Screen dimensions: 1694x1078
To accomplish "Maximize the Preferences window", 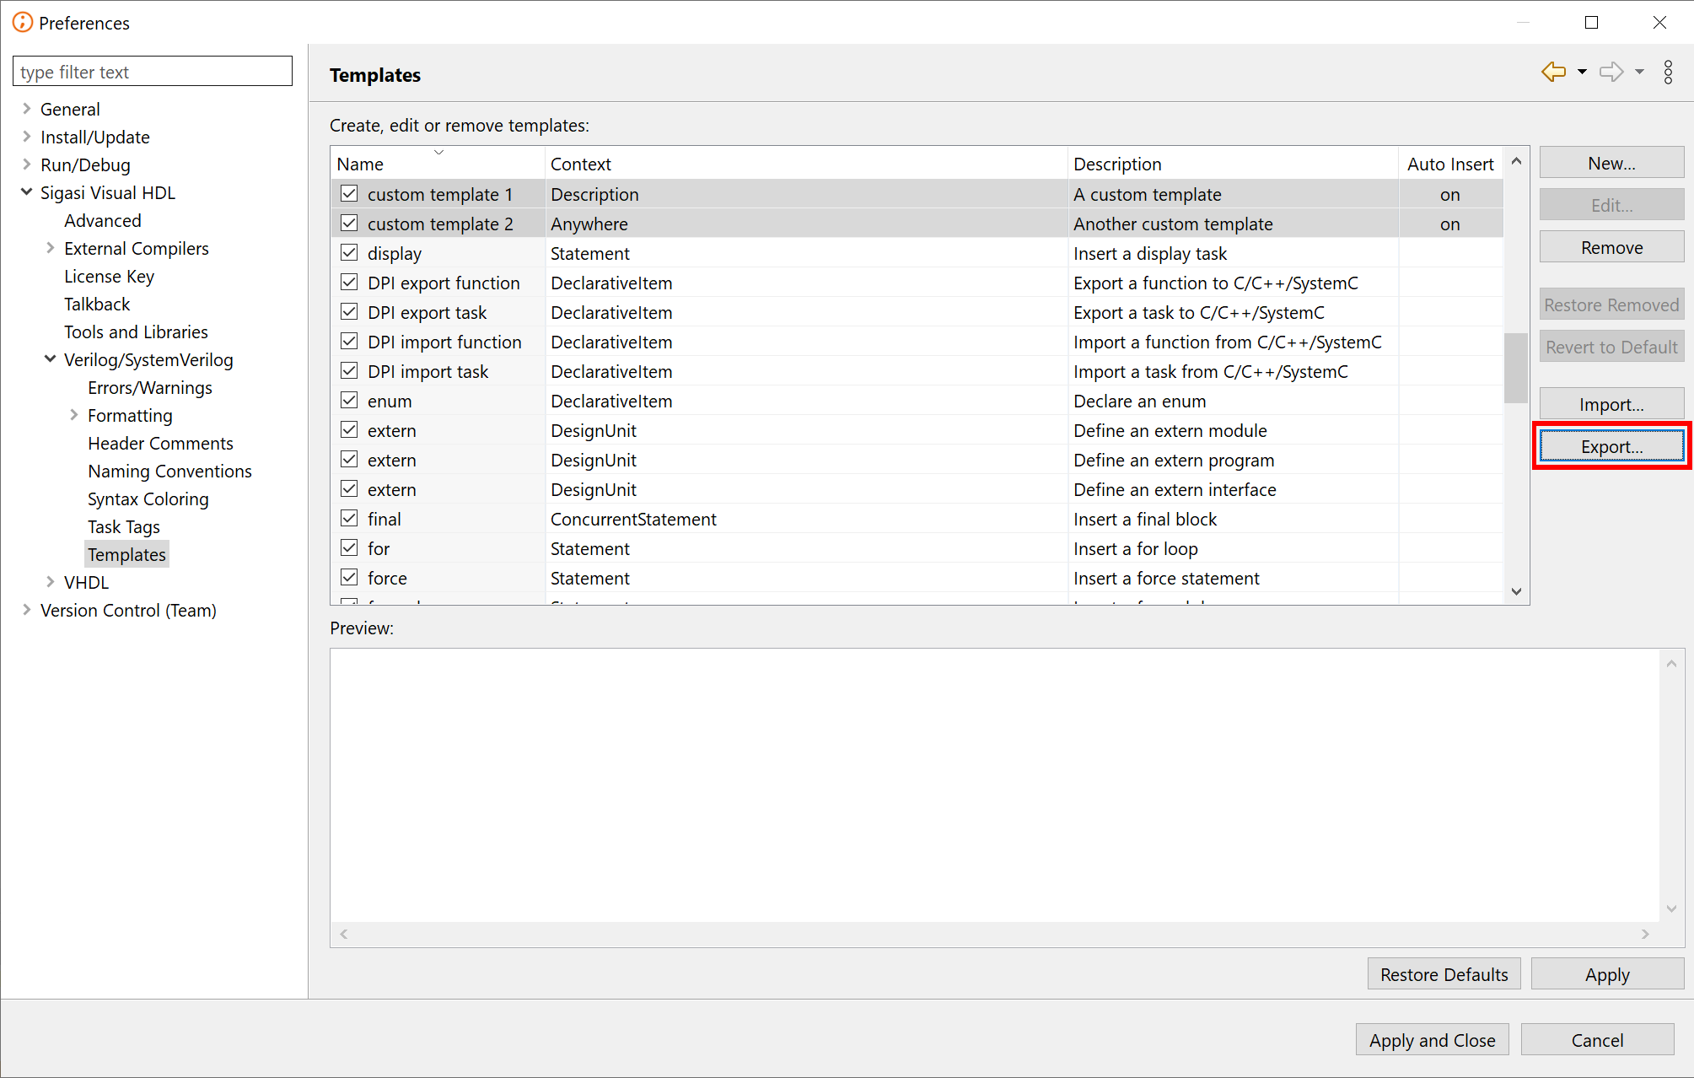I will point(1591,23).
